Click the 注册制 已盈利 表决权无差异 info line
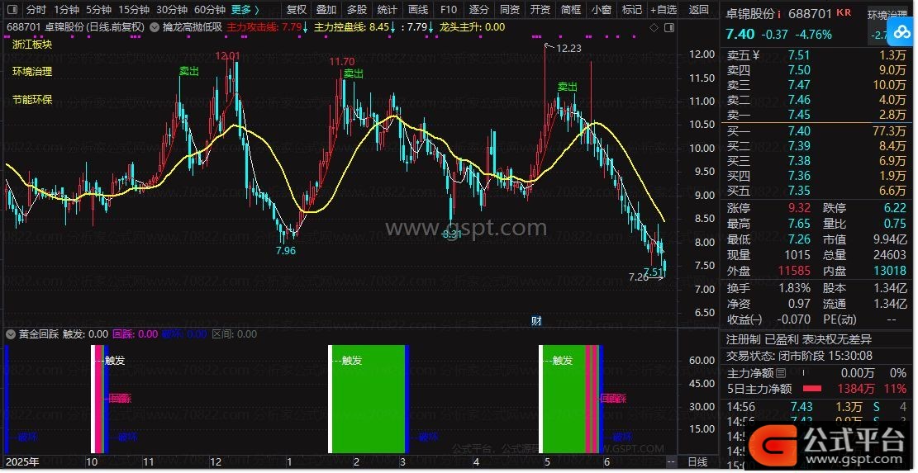The width and height of the screenshot is (918, 473). 798,340
